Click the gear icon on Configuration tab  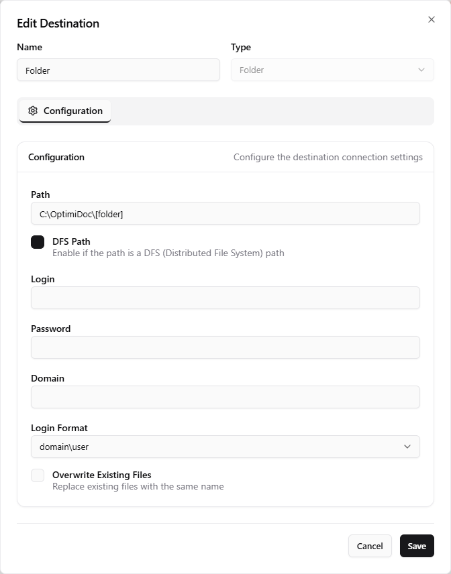pyautogui.click(x=33, y=111)
